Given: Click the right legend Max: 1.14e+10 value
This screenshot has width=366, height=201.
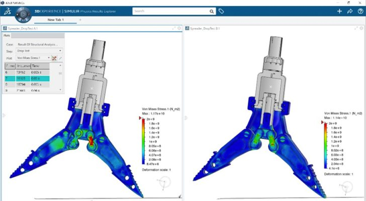Looking at the screenshot, I should coord(335,118).
